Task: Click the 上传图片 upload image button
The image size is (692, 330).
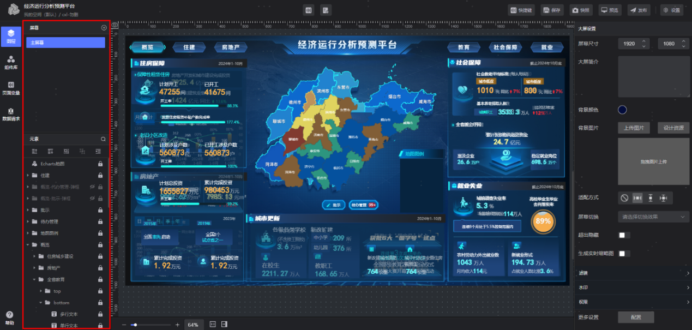Action: [634, 128]
